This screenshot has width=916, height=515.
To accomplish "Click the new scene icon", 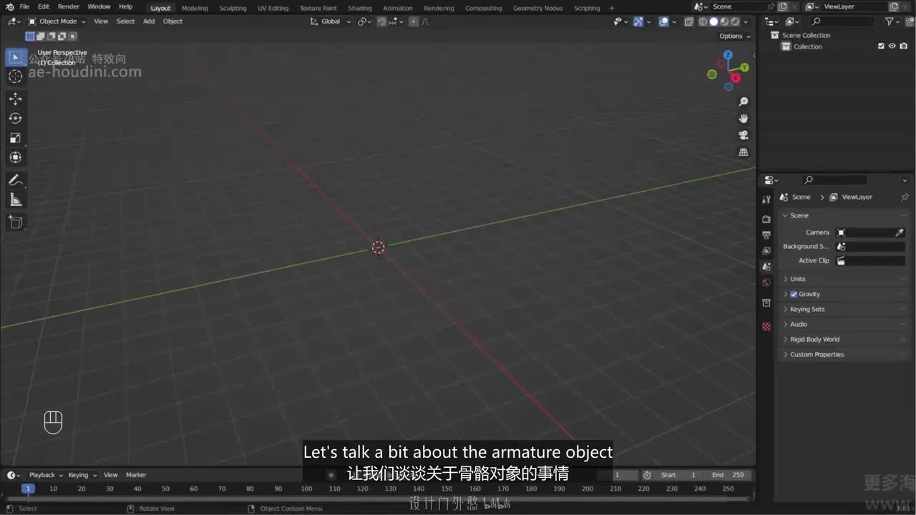I will tap(782, 6).
